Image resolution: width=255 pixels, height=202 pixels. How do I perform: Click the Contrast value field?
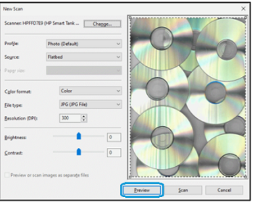(x=114, y=153)
